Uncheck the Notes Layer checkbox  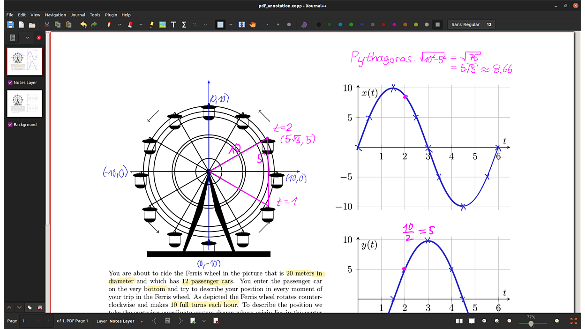tap(10, 82)
